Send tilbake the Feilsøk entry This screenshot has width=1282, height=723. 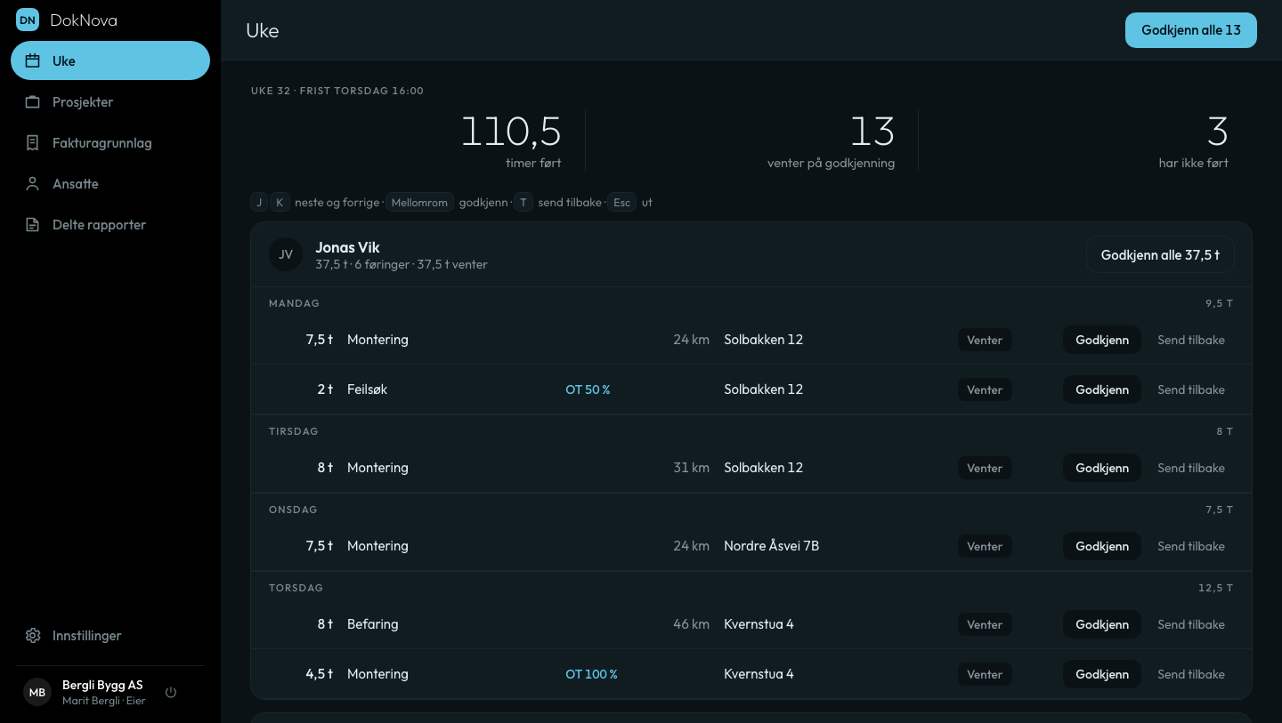coord(1191,390)
